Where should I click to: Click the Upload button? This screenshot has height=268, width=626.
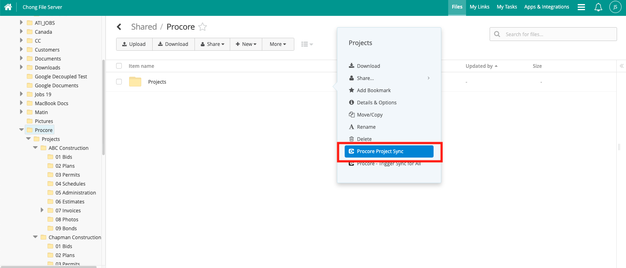click(x=134, y=44)
